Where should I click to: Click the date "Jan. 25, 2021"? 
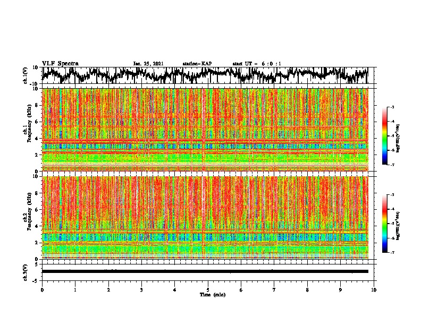pos(148,64)
